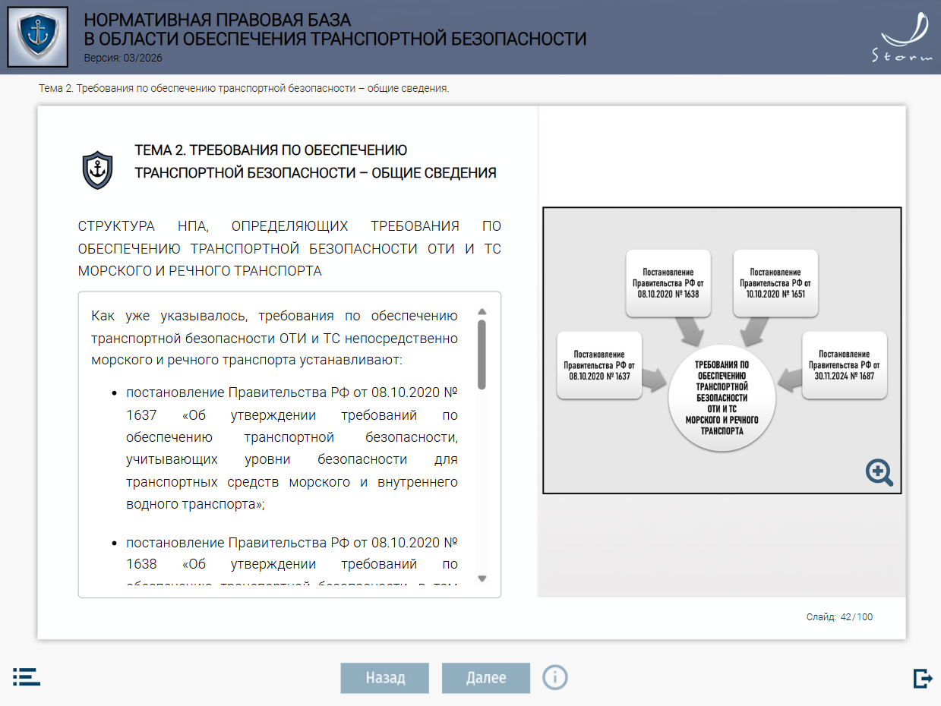Click the exit course icon
941x706 pixels.
click(922, 678)
